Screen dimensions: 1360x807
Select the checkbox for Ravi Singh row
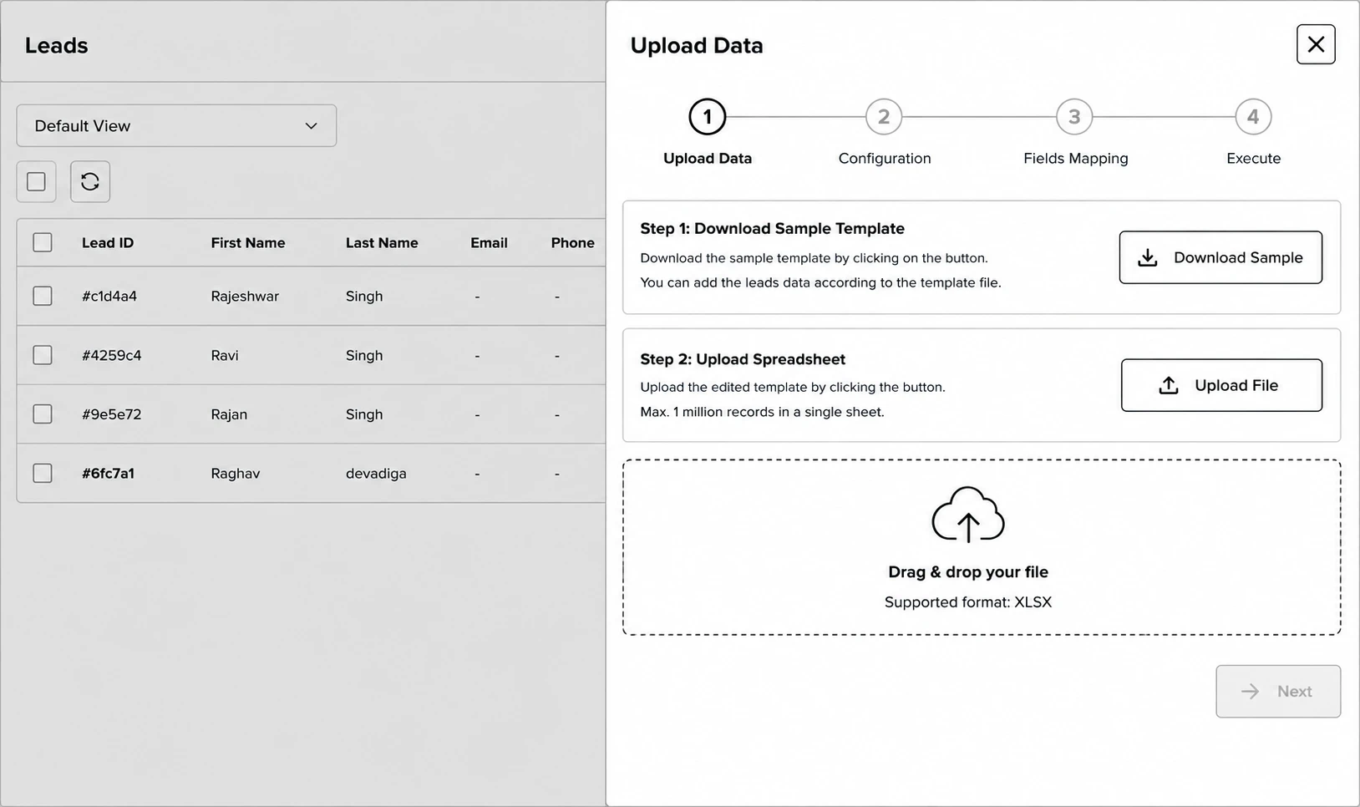(x=43, y=355)
